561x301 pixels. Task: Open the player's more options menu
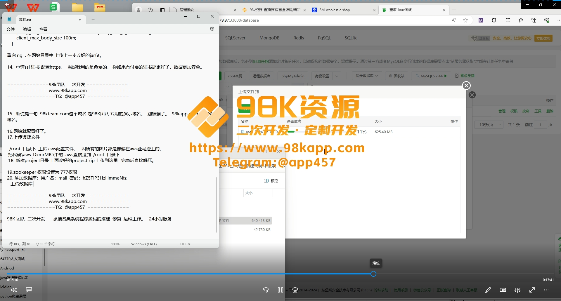(x=547, y=290)
